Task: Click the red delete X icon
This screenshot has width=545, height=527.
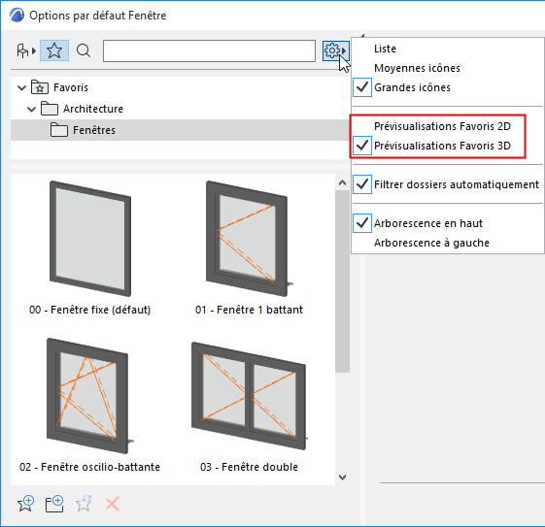Action: coord(113,504)
